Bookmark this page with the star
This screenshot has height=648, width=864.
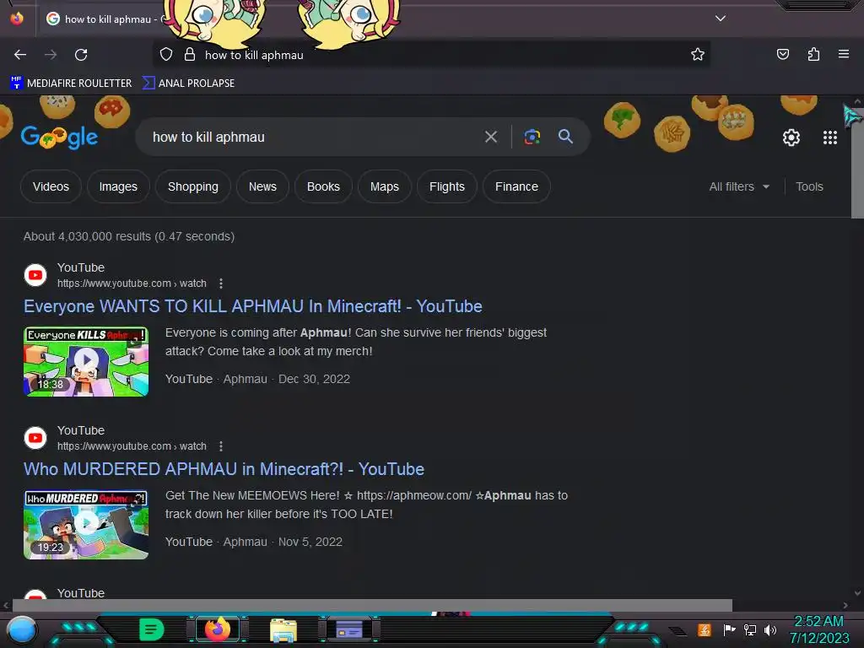tap(698, 54)
